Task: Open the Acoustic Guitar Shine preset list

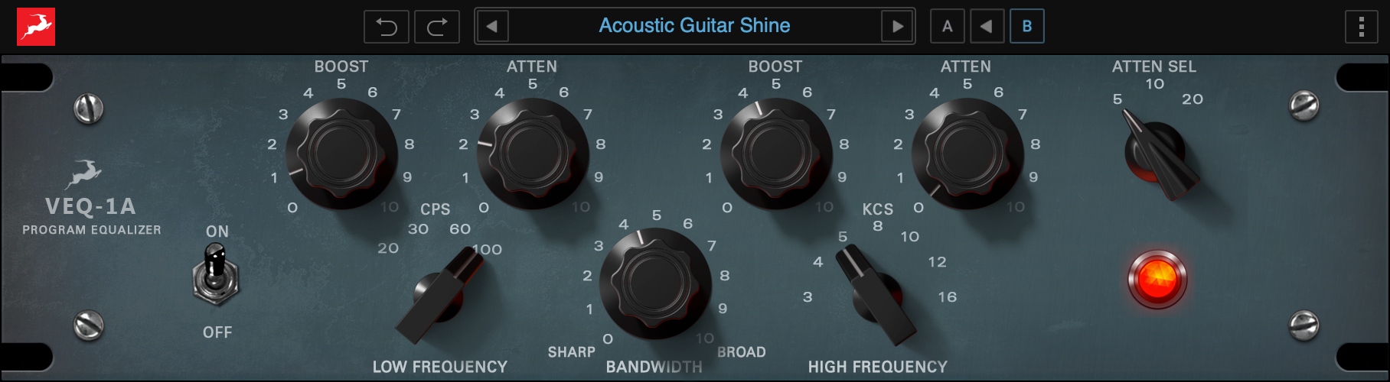Action: click(694, 26)
